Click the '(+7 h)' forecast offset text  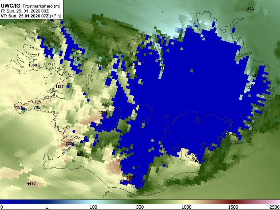click(56, 16)
